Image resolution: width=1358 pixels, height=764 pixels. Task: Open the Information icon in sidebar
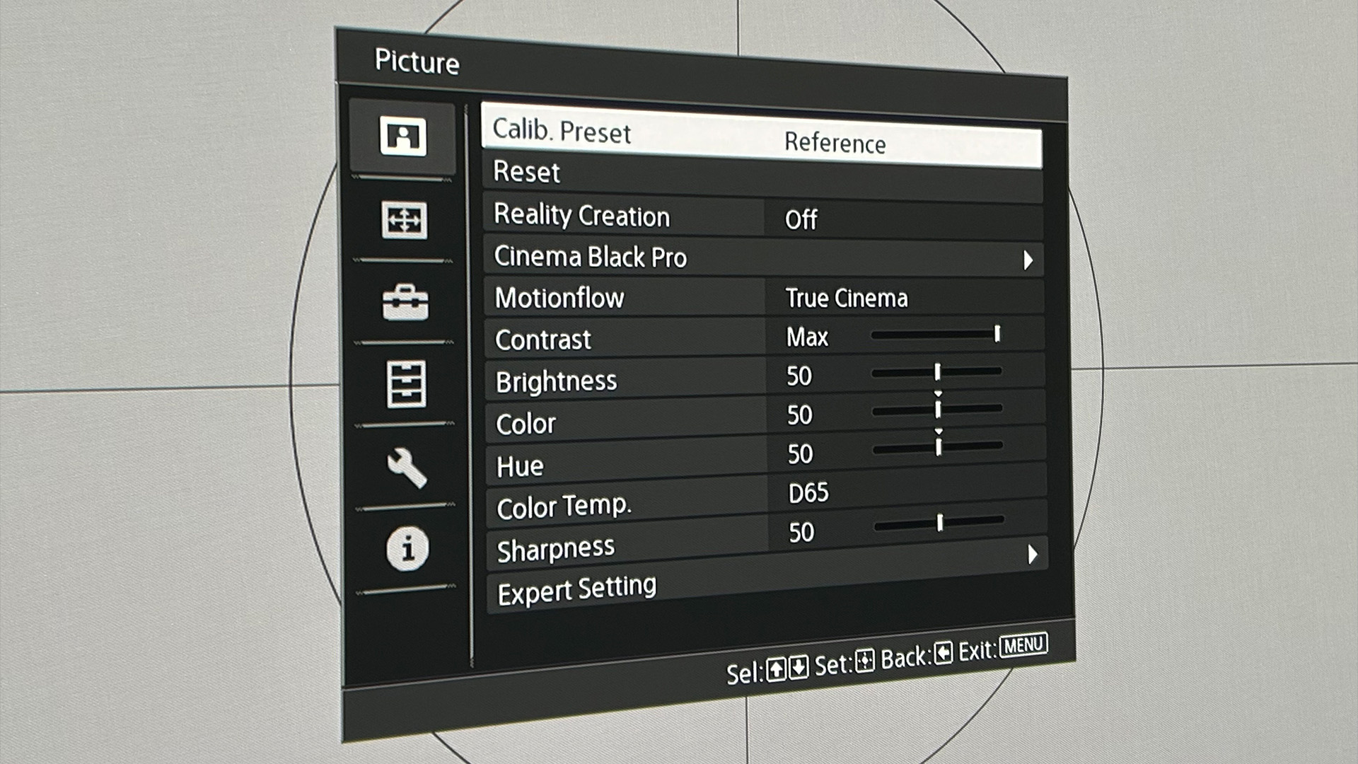407,548
